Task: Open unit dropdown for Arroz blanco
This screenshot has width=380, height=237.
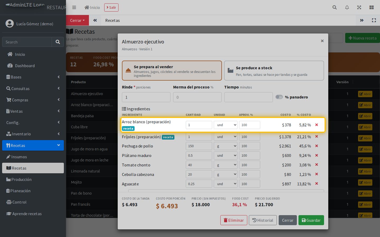Action: [x=226, y=125]
